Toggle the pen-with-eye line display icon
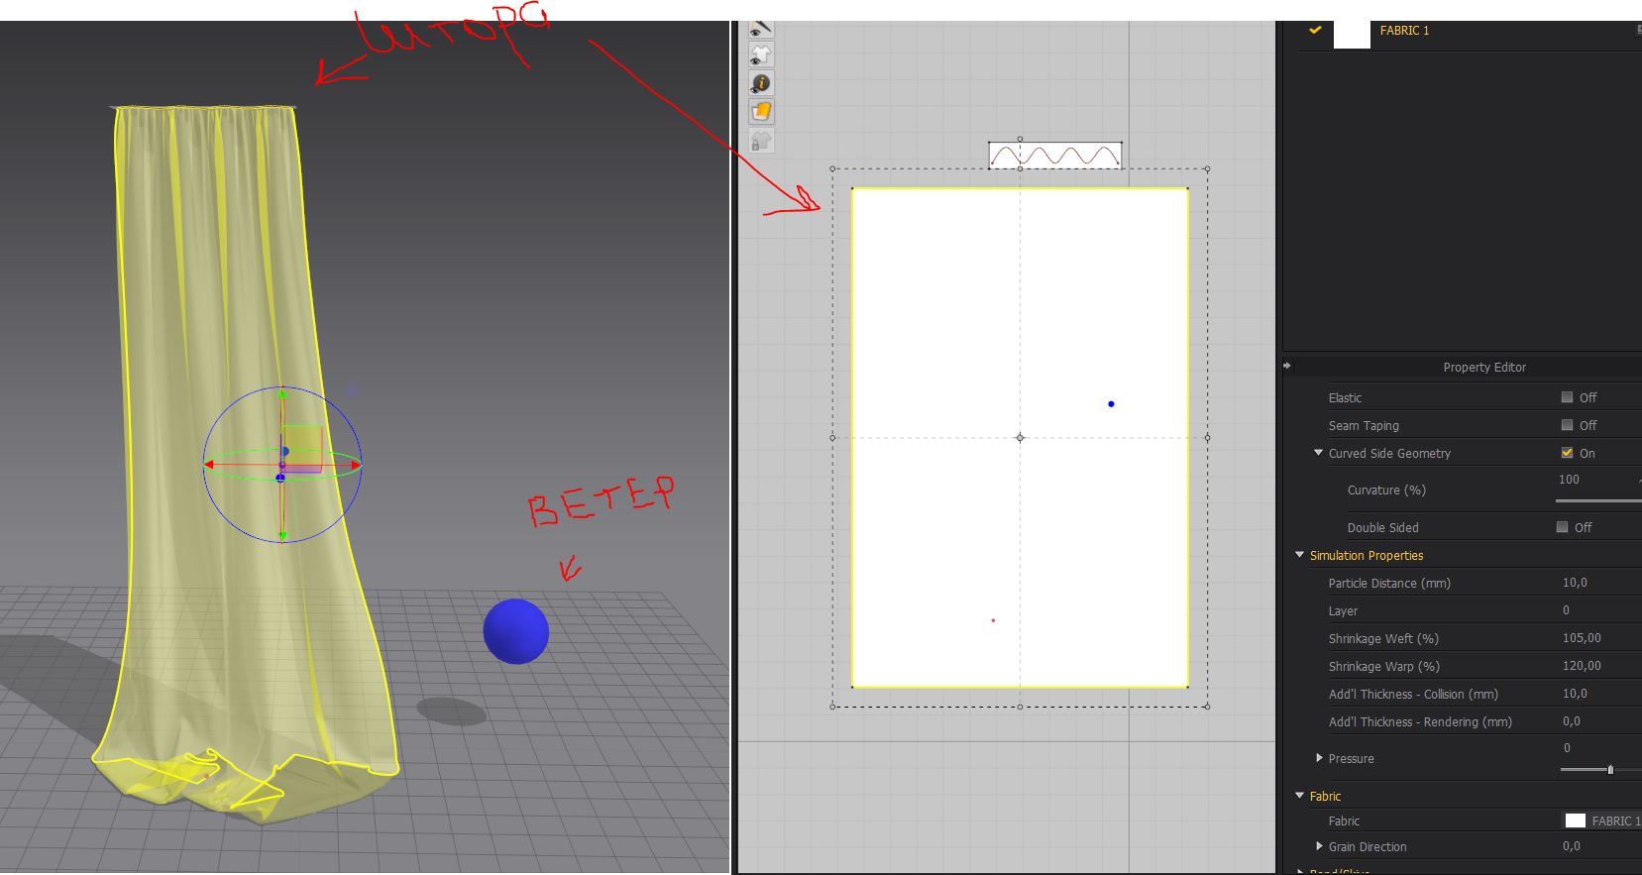Screen dimensions: 1642x875 point(761,28)
